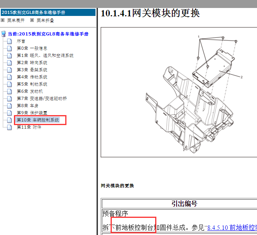Click the page icon next to 第0章 一般信息

10,49
